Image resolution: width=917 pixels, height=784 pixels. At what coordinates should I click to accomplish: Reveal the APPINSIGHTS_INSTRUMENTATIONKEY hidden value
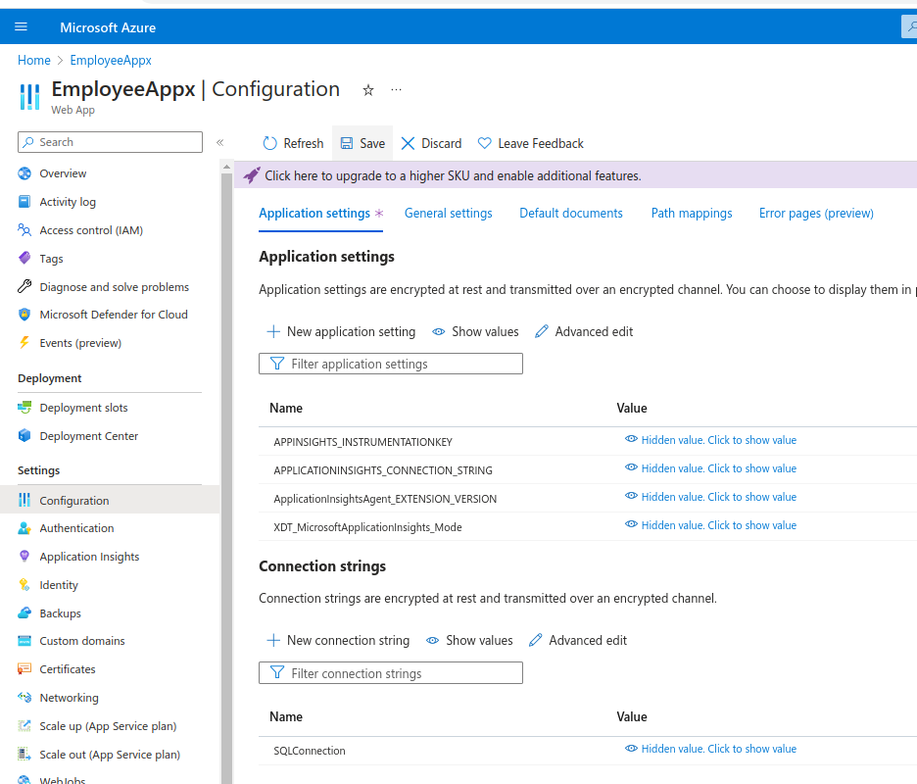[x=710, y=440]
